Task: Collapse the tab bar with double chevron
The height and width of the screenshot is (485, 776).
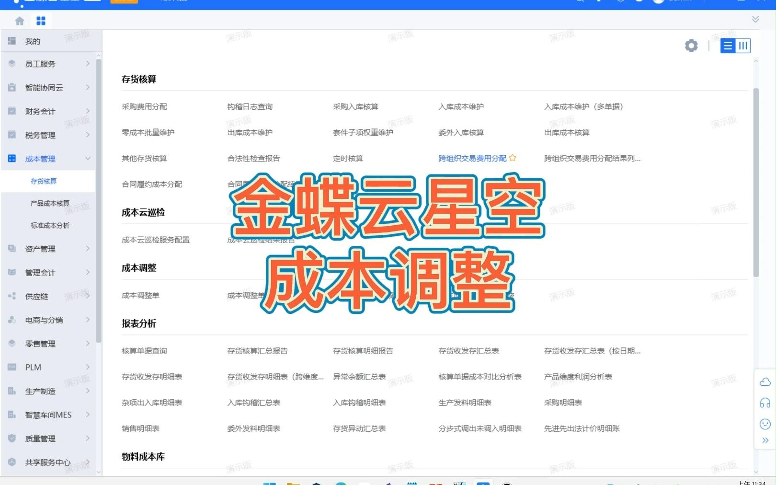Action: (x=755, y=19)
